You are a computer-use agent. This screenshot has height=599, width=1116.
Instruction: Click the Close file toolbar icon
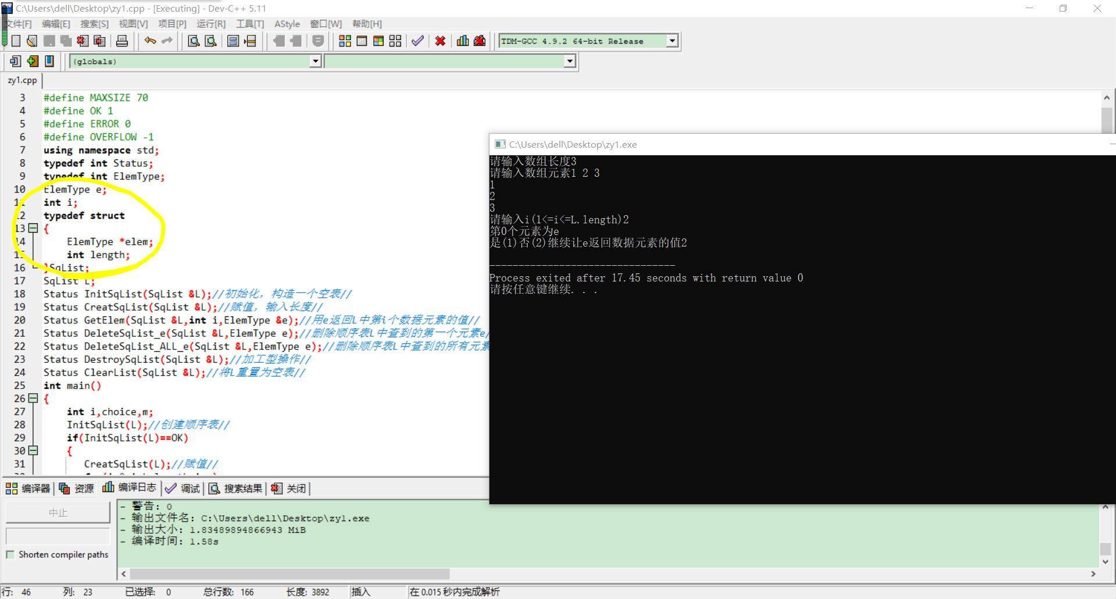coord(83,41)
